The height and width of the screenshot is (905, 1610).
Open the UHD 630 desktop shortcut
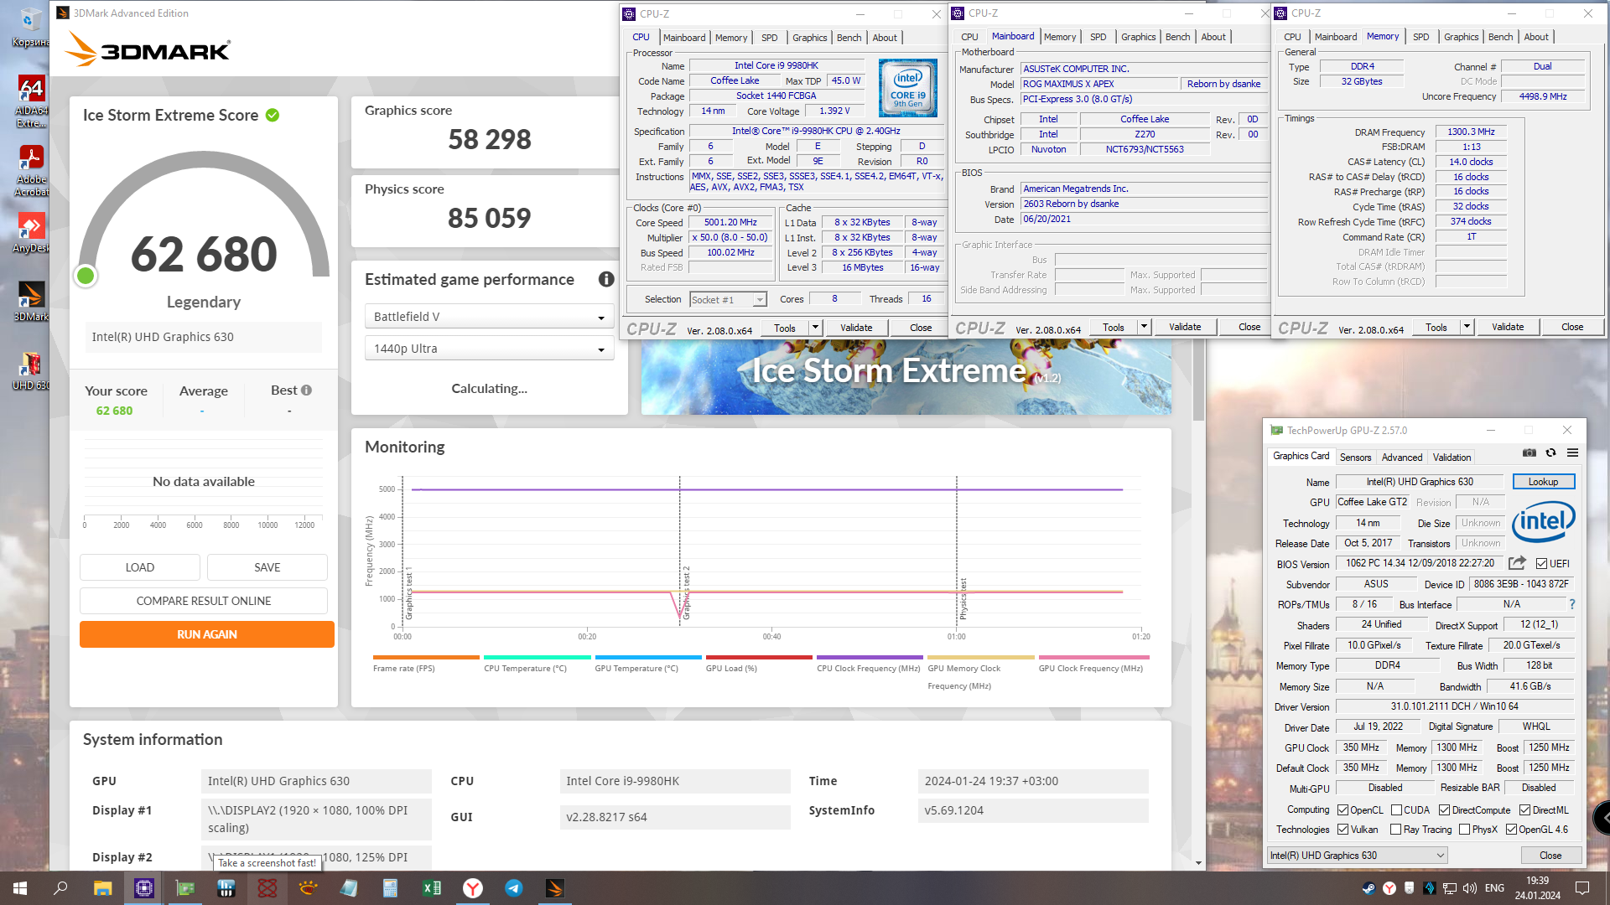tap(31, 370)
